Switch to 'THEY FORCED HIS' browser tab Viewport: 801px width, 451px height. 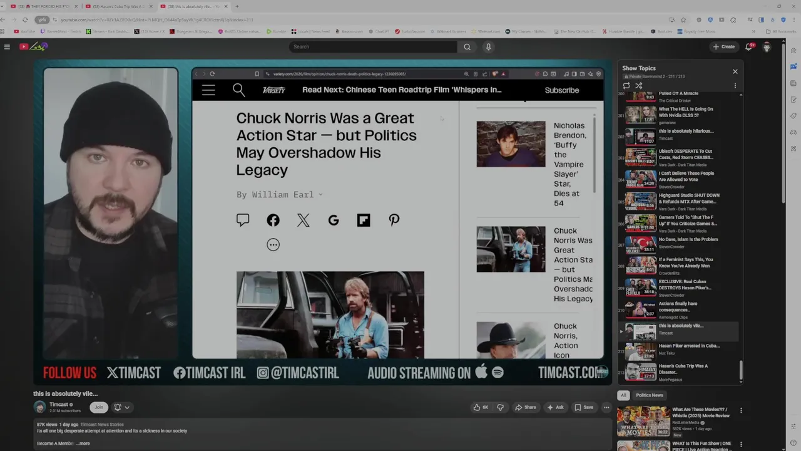(45, 6)
